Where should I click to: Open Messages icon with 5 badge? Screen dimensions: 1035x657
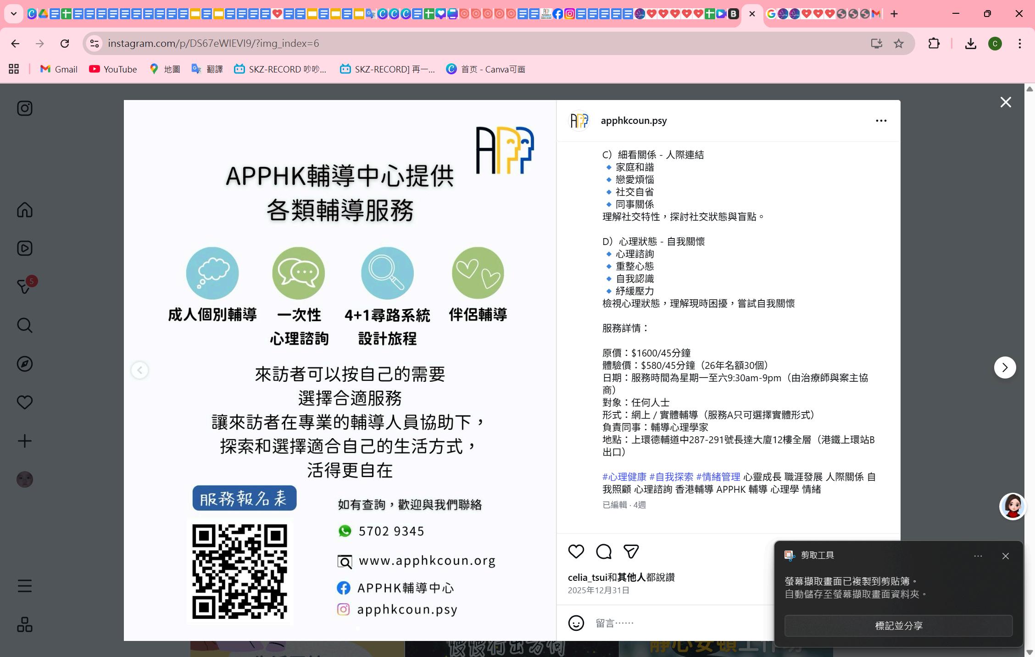point(25,287)
